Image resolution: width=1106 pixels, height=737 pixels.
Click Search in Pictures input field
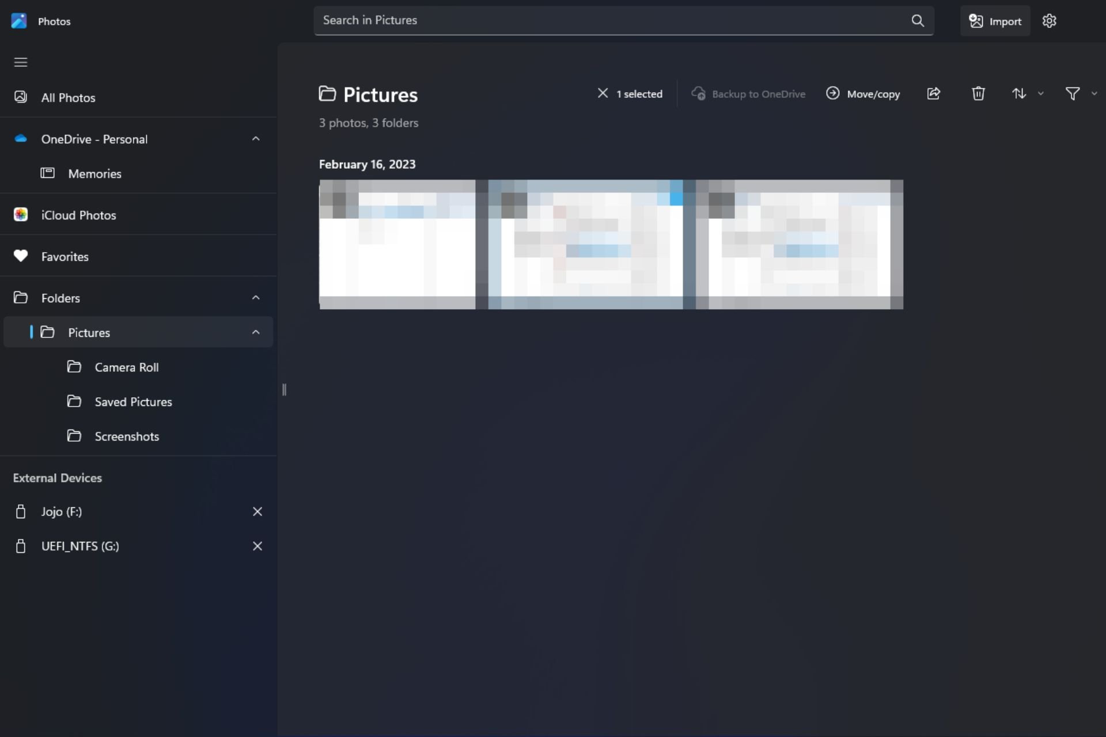click(x=623, y=20)
